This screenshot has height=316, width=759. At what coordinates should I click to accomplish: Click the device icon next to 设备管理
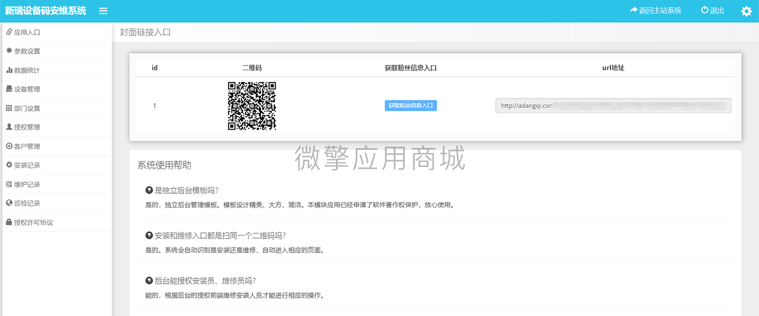(x=9, y=89)
